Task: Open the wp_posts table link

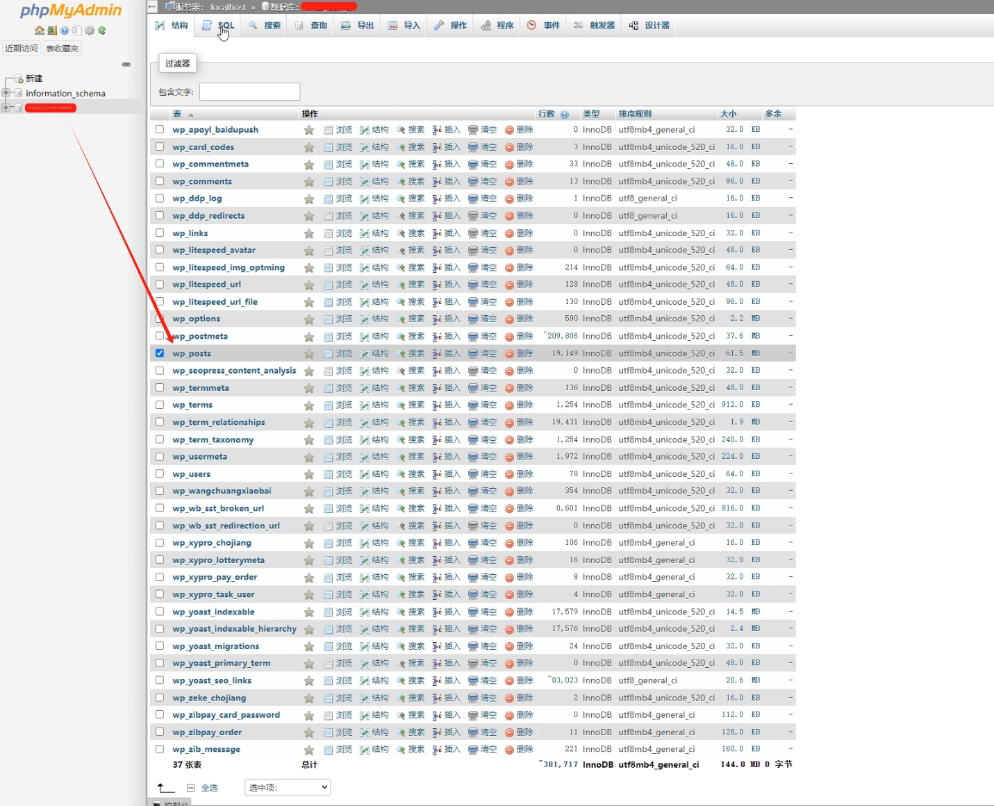Action: click(192, 353)
